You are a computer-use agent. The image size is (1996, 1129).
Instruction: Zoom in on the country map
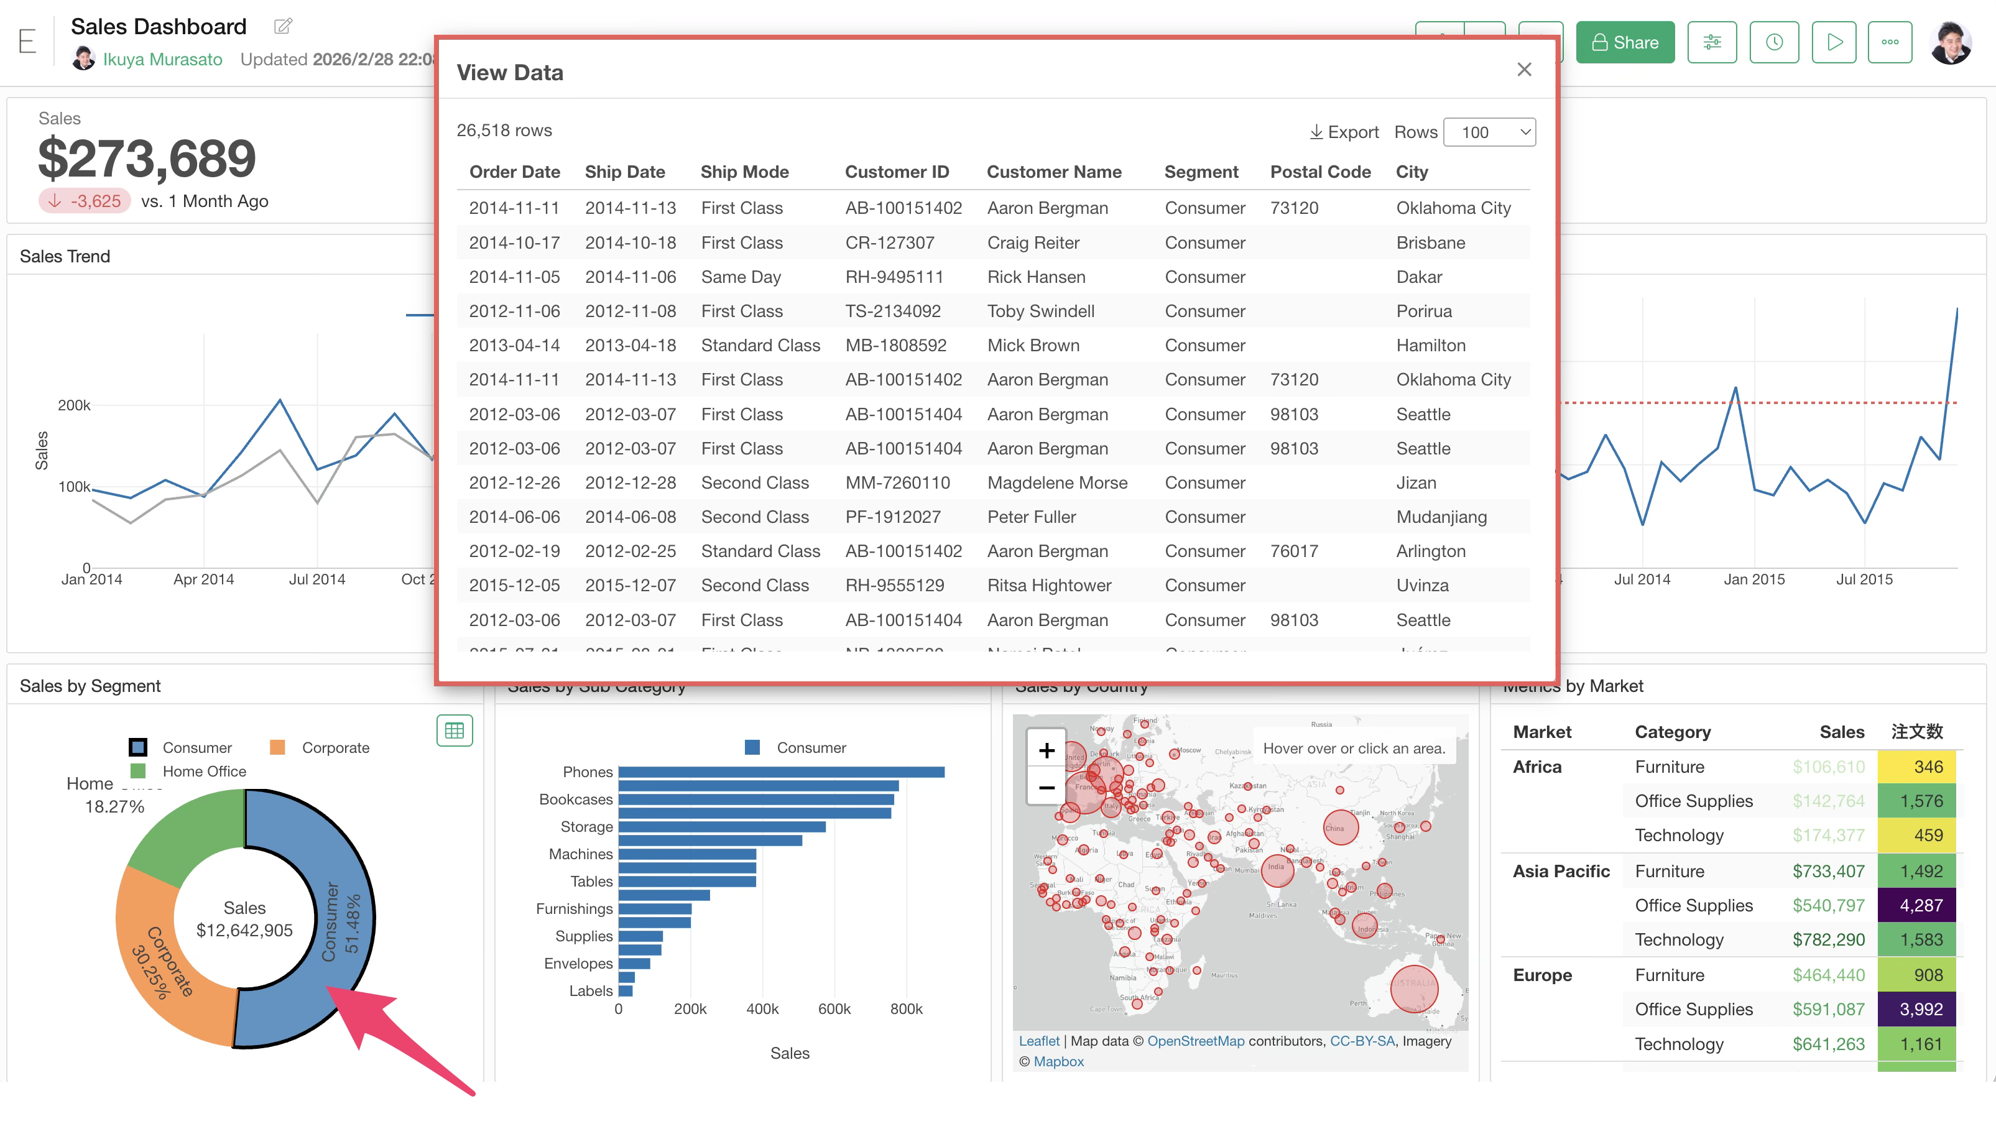[1046, 750]
